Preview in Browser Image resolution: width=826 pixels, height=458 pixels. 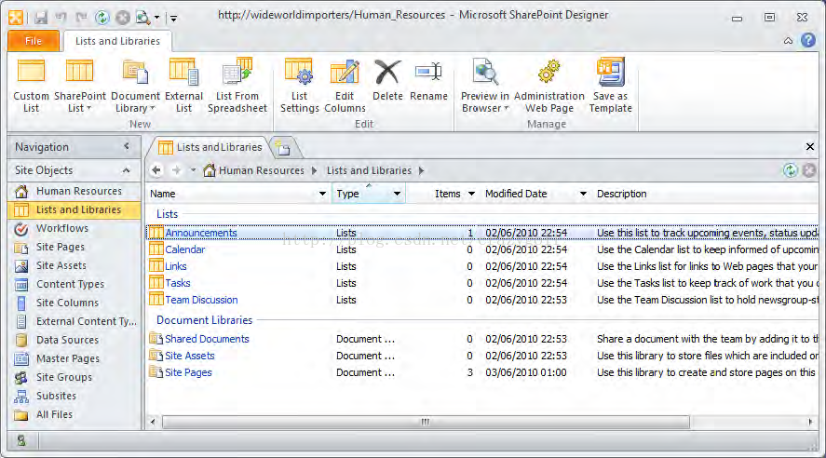click(484, 86)
